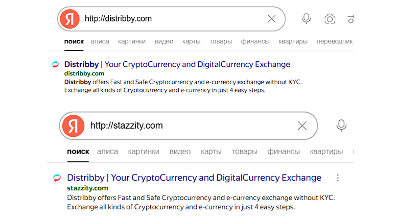The image size is (398, 224).
Task: Go to the финансы tab in the lower tab row
Action: [x=284, y=152]
